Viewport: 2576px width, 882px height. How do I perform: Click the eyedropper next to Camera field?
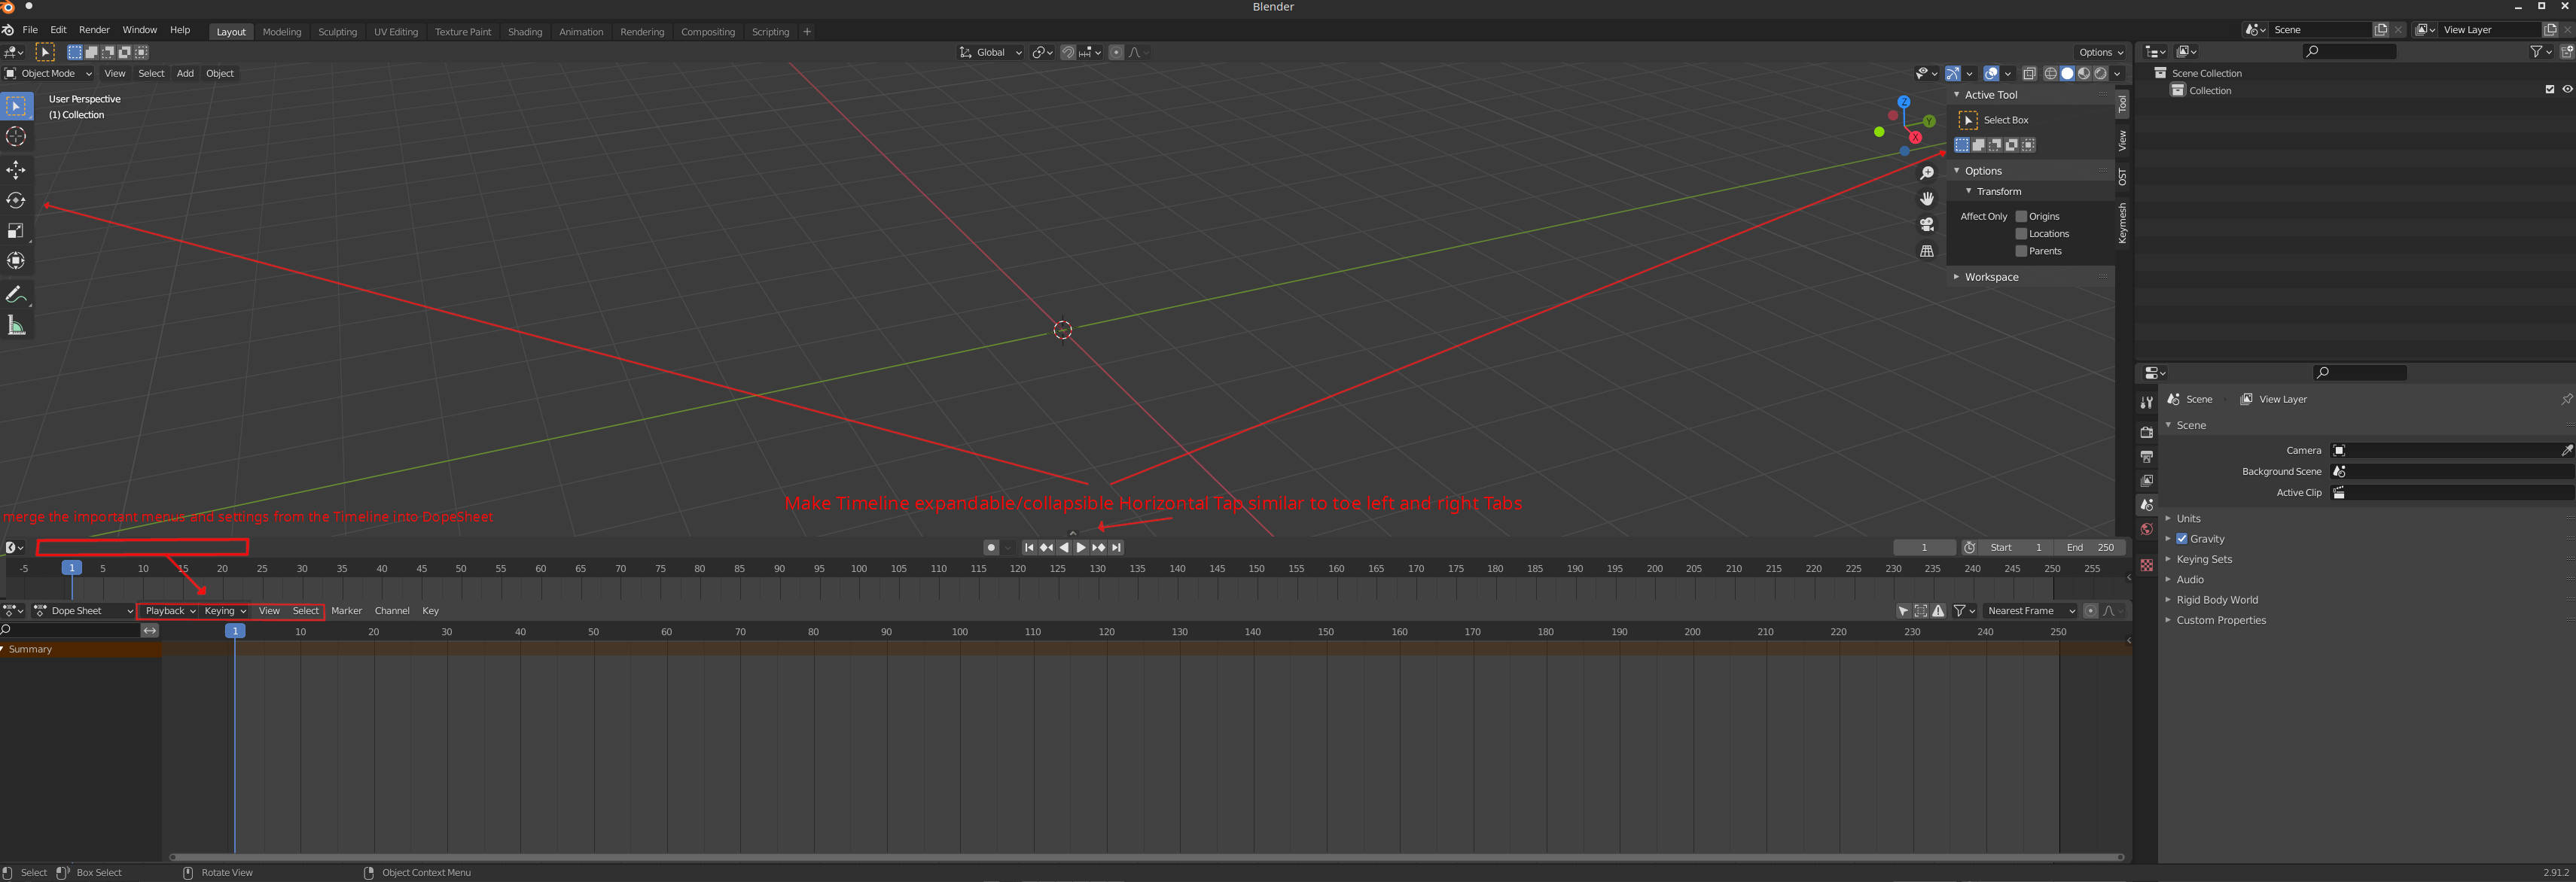[x=2566, y=451]
